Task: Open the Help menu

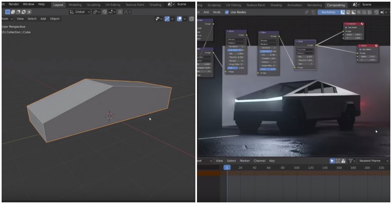Action: 41,4
